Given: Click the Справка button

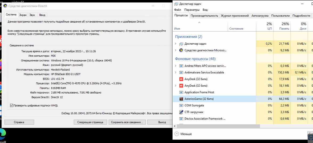Looking at the screenshot, I should coord(19,122).
